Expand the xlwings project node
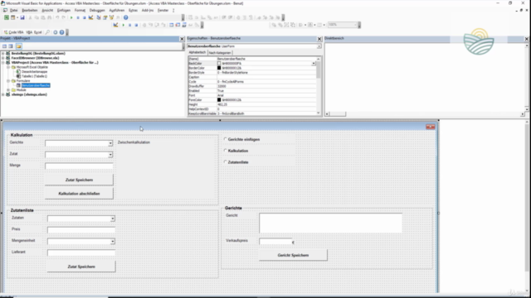 [3, 94]
